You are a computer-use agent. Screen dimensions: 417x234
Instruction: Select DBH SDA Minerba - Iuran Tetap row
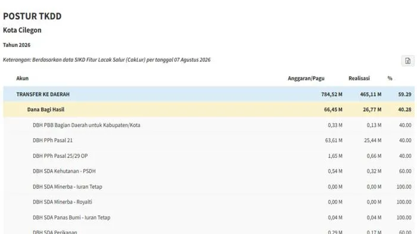coord(208,187)
